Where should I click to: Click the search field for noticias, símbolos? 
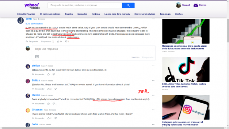(x=85, y=6)
